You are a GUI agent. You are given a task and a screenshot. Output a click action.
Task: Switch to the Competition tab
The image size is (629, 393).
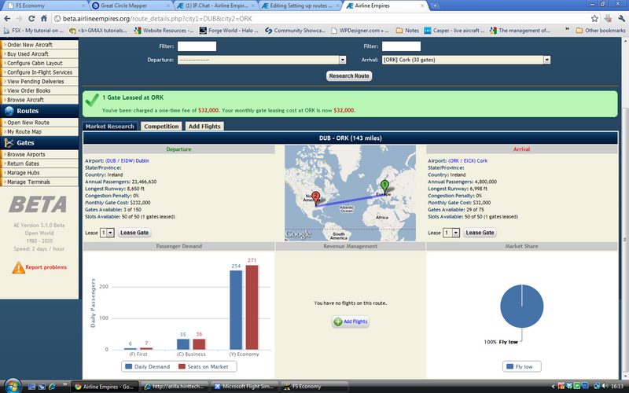[161, 127]
